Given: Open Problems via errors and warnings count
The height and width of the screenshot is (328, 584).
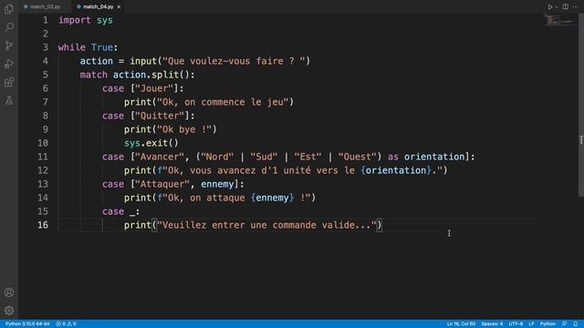Looking at the screenshot, I should [x=66, y=324].
